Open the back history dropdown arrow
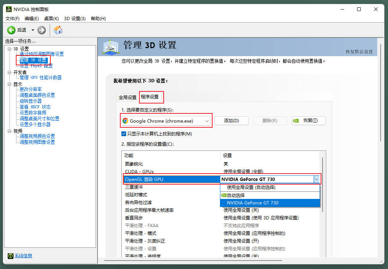388x269 pixels. point(33,30)
